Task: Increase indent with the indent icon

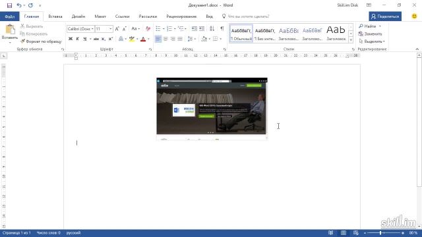Action: click(x=202, y=28)
